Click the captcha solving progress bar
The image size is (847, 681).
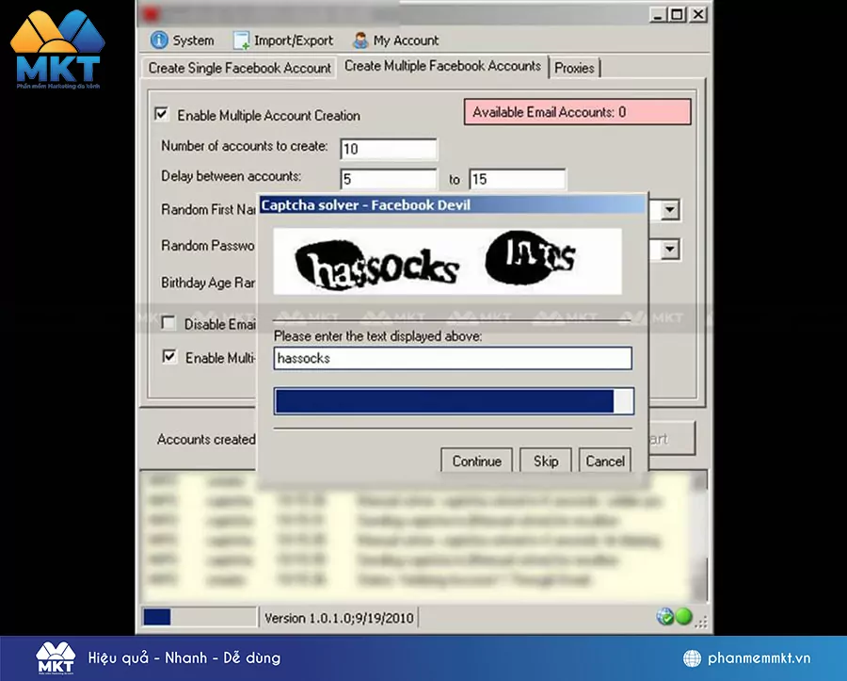click(452, 400)
